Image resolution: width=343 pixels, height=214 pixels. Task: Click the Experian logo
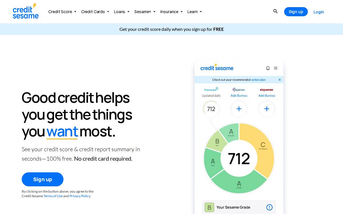(x=239, y=90)
